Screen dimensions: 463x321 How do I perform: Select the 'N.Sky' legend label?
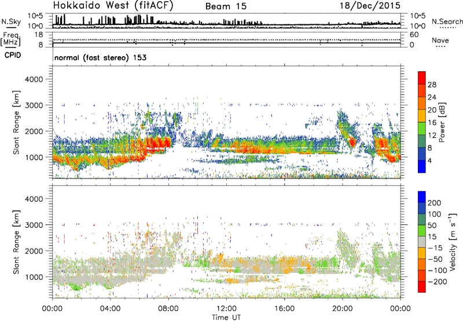[11, 22]
